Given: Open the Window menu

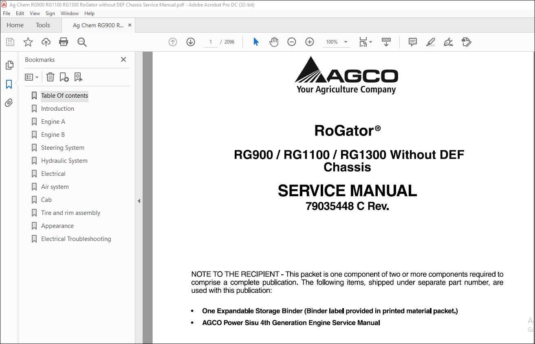Looking at the screenshot, I should click(70, 13).
